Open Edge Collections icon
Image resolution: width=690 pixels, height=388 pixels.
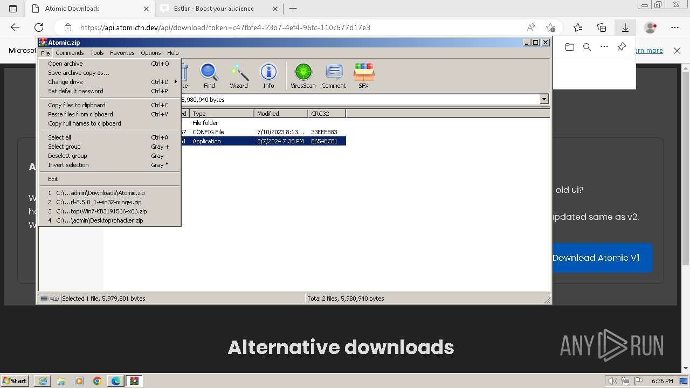[602, 27]
